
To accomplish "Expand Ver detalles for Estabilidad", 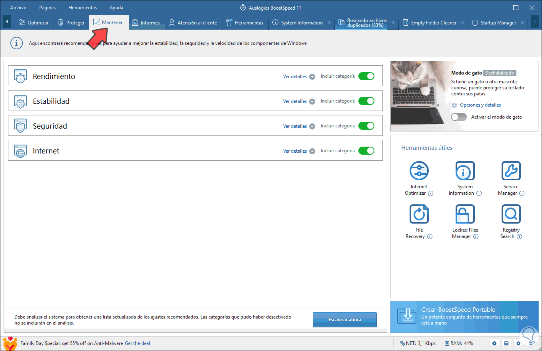I will click(x=299, y=101).
